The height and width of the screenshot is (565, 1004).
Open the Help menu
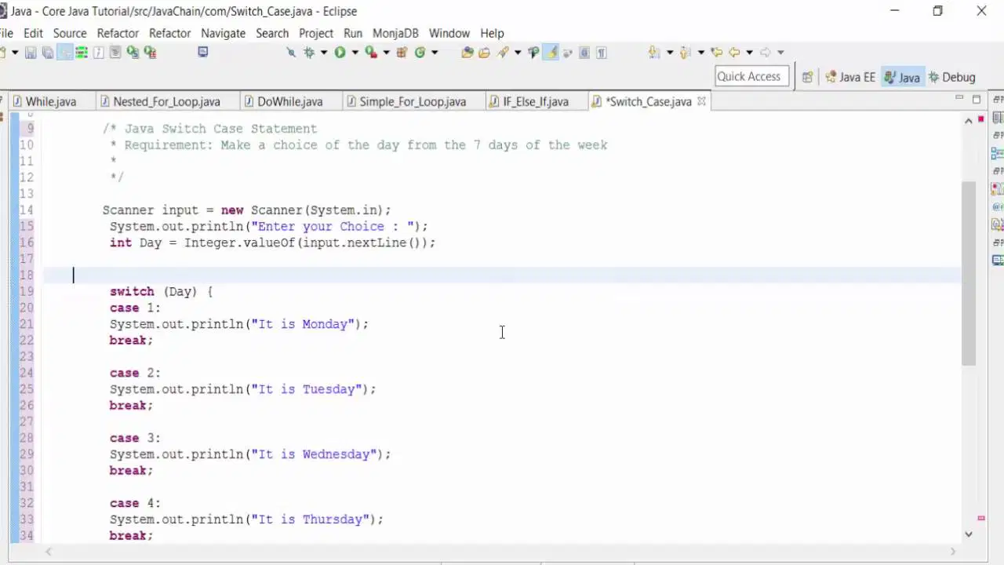click(492, 33)
